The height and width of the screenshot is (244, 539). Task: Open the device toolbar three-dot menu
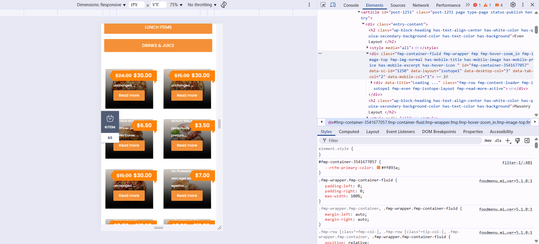click(309, 5)
